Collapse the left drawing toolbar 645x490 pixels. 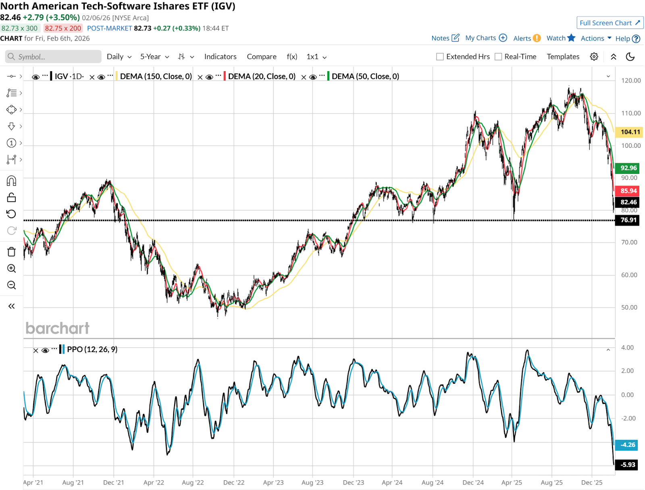[x=11, y=306]
